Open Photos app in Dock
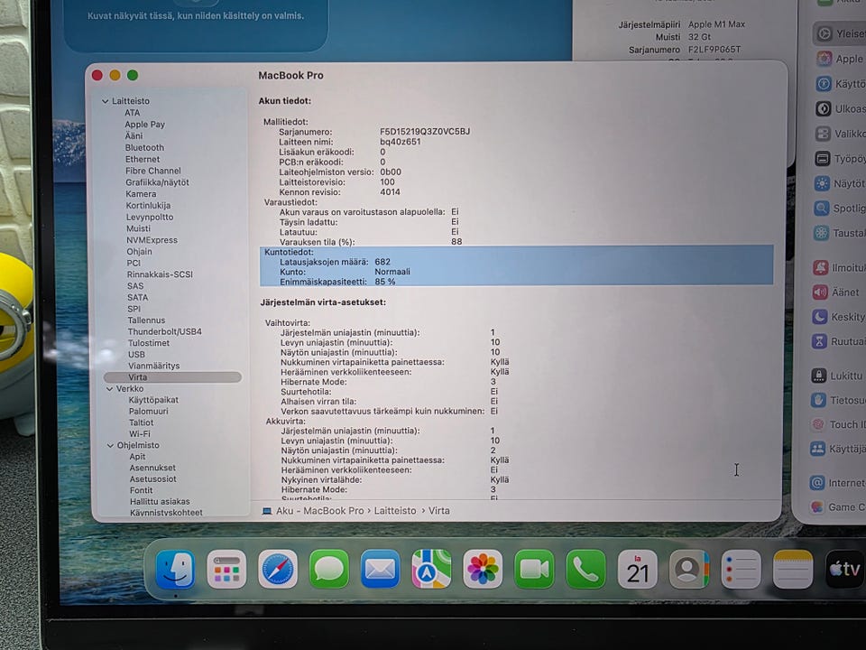Screen dimensions: 866x650 tap(483, 570)
